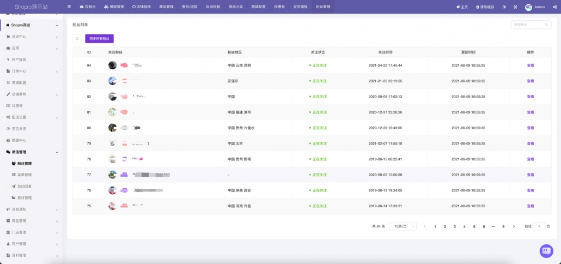The height and width of the screenshot is (264, 561).
Task: Open 自动回复 sidebar submenu item
Action: click(x=32, y=186)
